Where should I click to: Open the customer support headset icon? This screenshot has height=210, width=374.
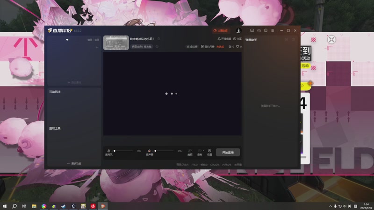[259, 30]
